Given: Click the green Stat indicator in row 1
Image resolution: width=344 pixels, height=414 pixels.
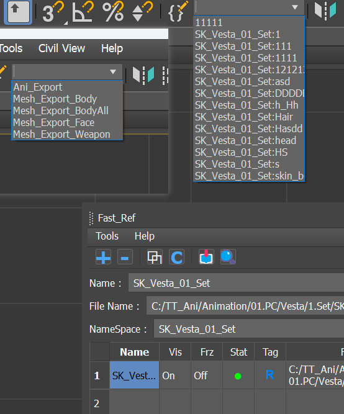Looking at the screenshot, I should tap(238, 376).
